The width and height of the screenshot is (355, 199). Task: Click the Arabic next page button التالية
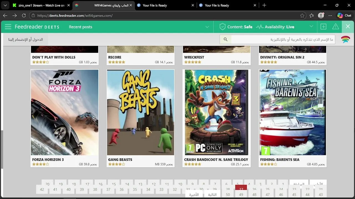click(x=212, y=195)
